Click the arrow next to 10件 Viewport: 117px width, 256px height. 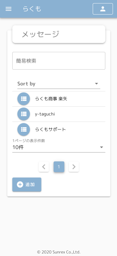(102, 147)
